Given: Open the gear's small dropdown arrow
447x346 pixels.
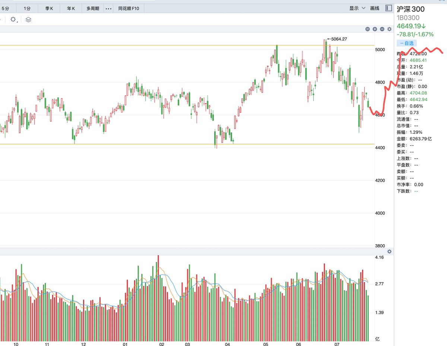Looking at the screenshot, I should (18, 22).
